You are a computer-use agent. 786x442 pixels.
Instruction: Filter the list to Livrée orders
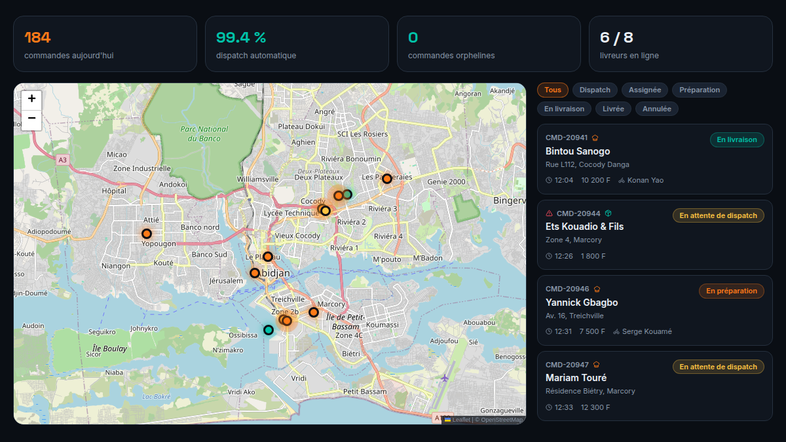[x=614, y=109]
